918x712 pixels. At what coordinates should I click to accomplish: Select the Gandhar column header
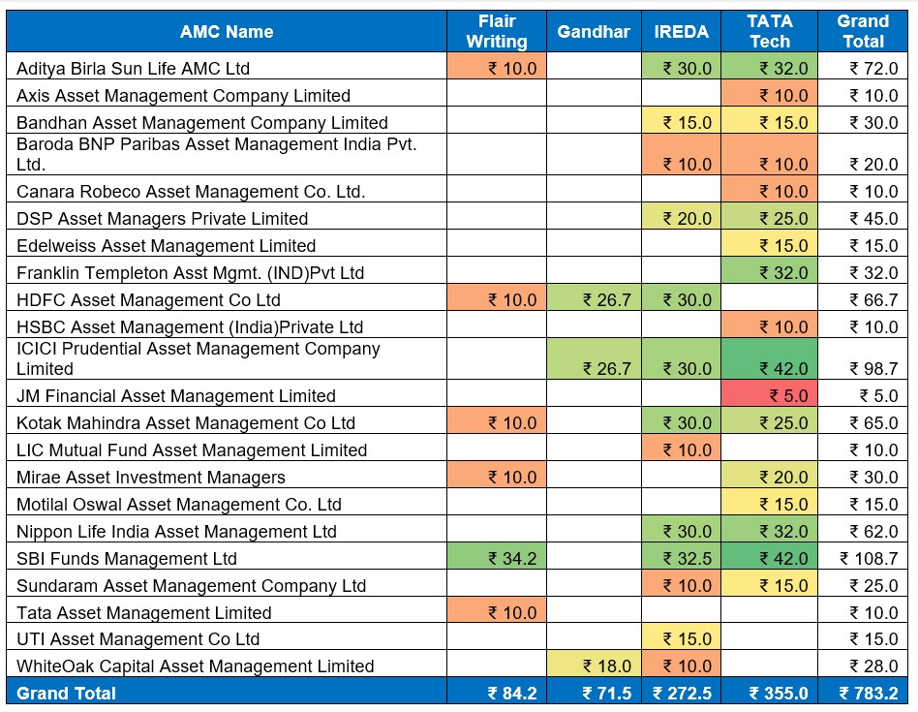[x=594, y=32]
